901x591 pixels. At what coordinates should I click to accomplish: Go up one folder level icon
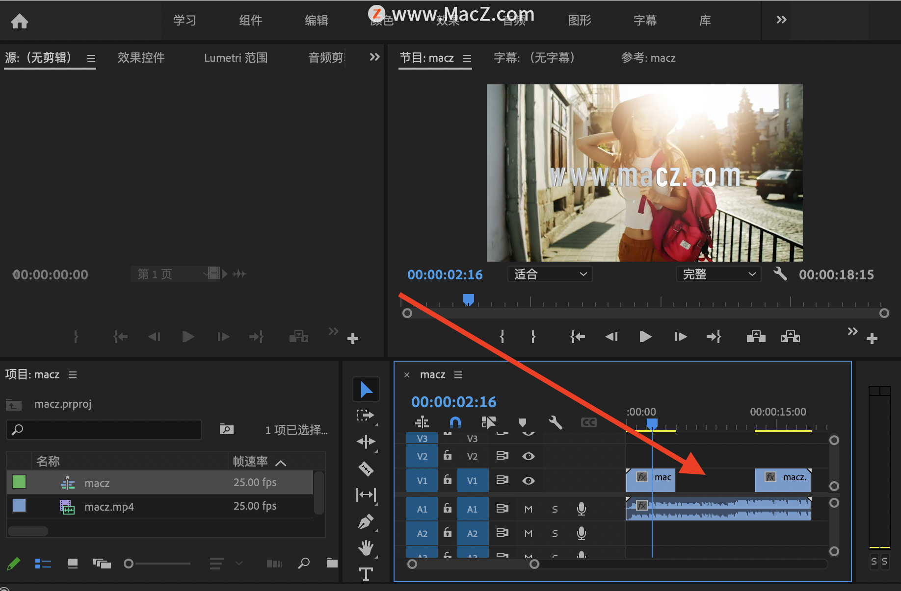(14, 405)
